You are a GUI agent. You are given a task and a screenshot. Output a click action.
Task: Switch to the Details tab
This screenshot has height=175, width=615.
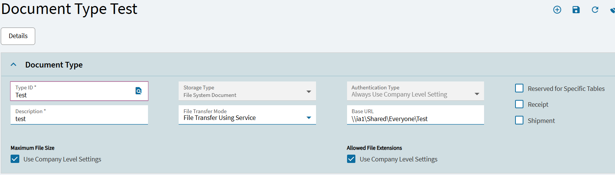coord(18,36)
